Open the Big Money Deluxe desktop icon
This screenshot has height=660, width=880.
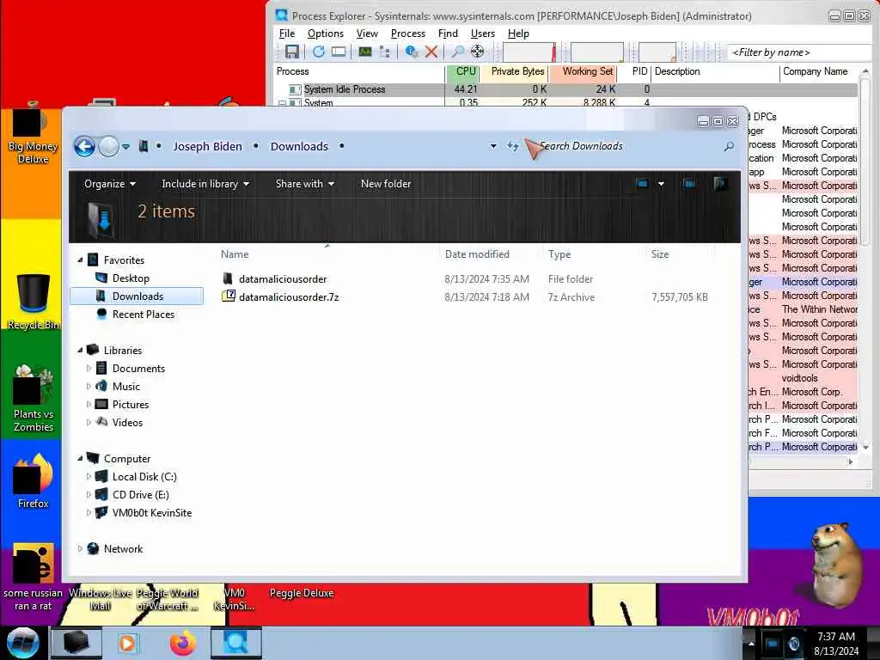click(33, 135)
